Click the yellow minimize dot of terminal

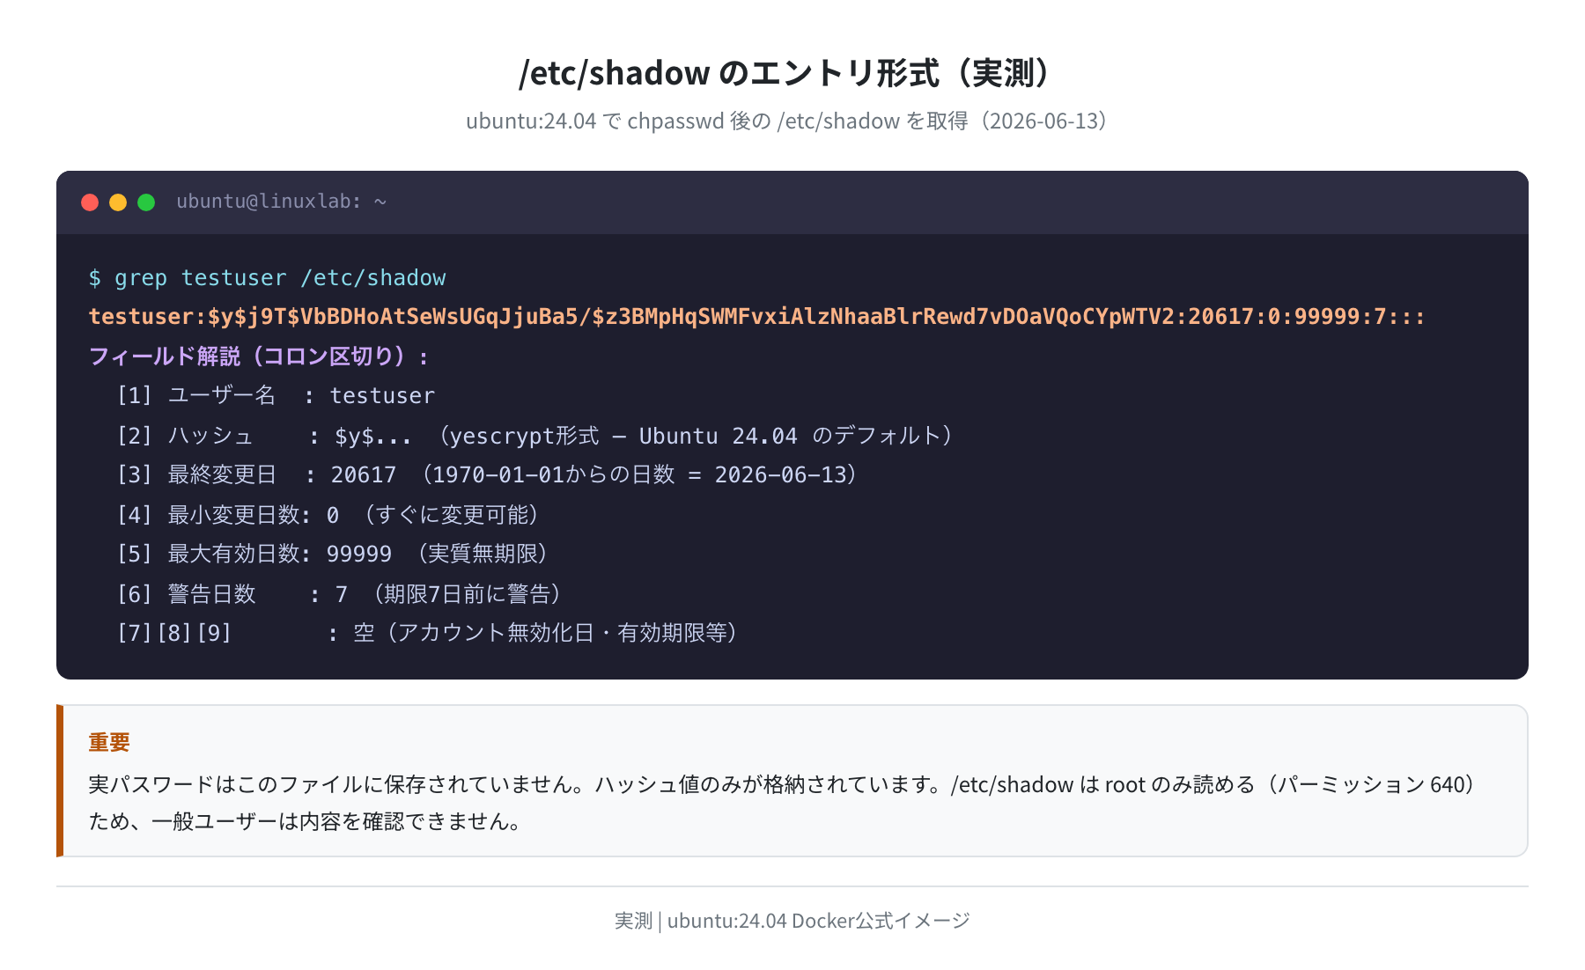(118, 202)
